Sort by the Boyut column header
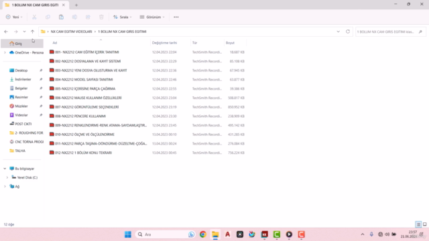 [230, 43]
